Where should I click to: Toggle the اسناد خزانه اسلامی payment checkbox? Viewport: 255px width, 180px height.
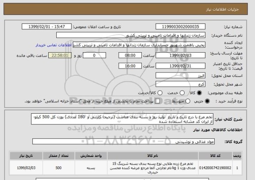[x=157, y=101]
